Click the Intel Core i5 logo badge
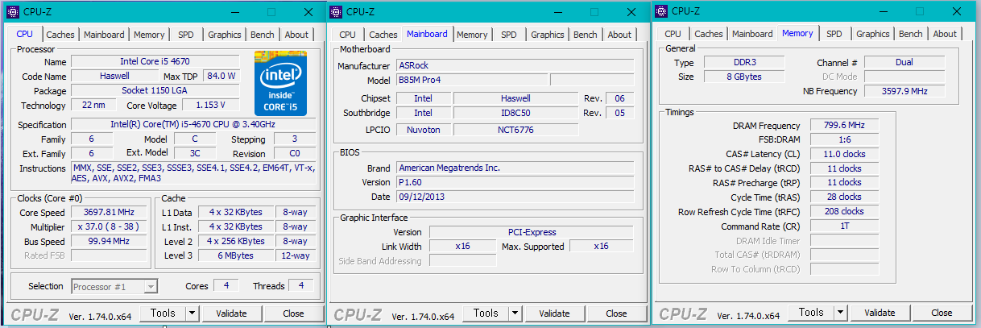This screenshot has width=981, height=328. pos(280,83)
